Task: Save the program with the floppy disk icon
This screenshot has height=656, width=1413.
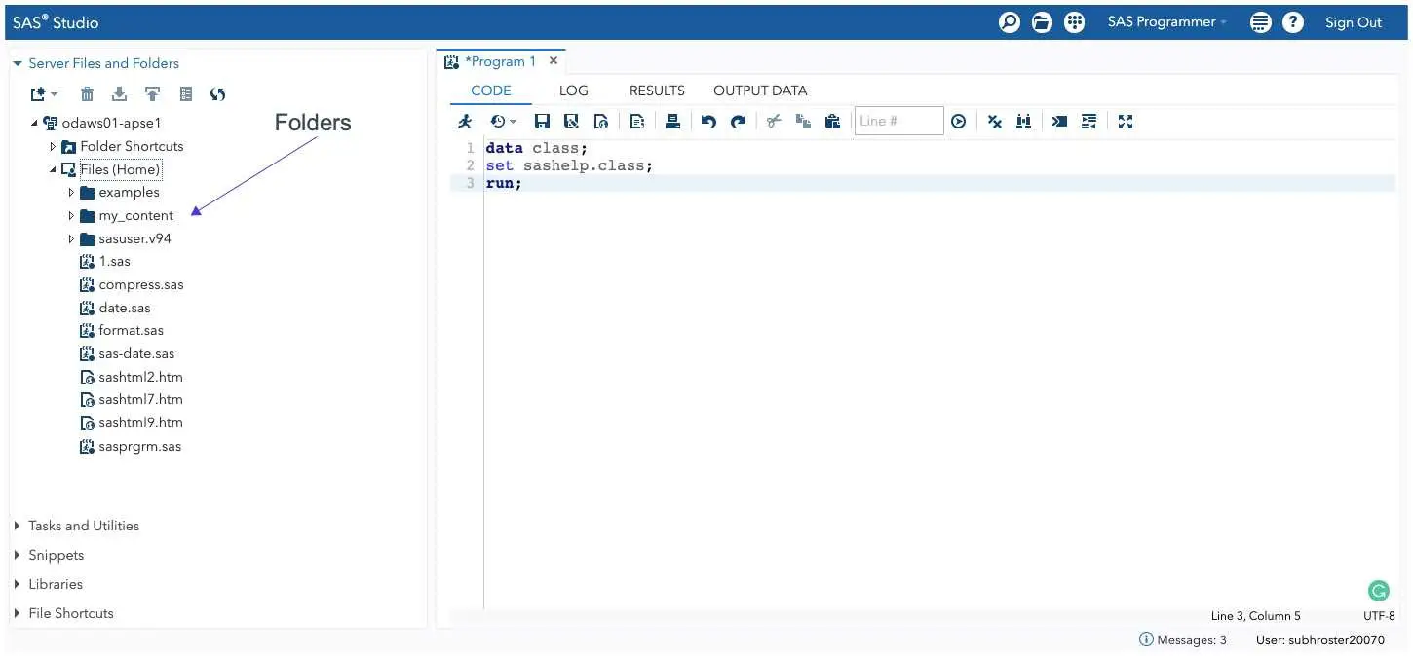Action: click(x=543, y=122)
